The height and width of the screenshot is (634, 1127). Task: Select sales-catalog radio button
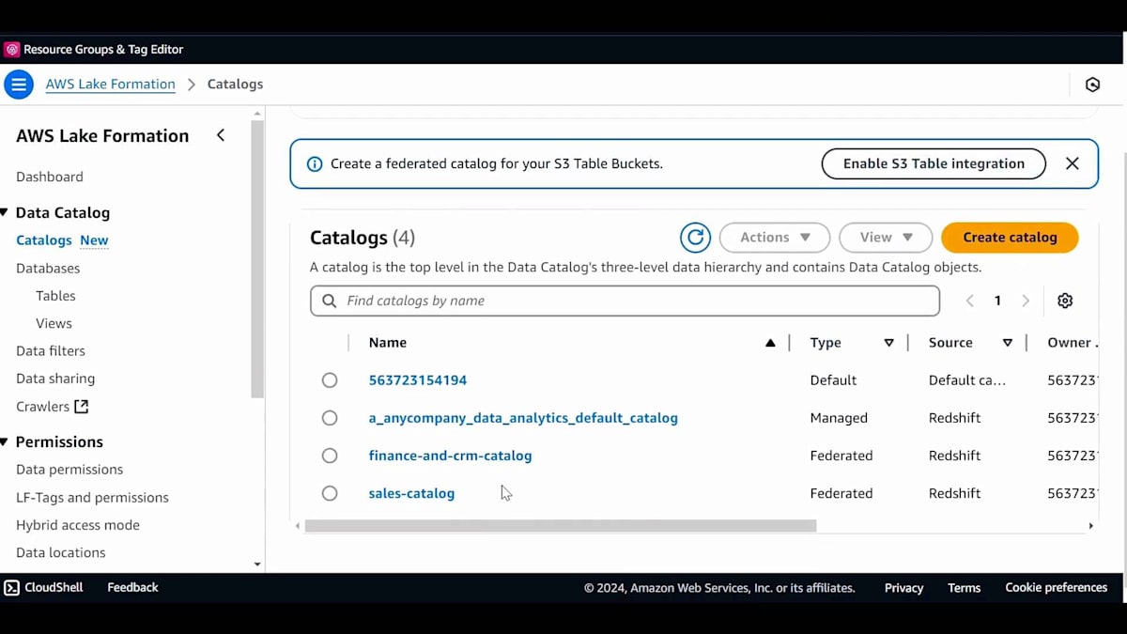[330, 493]
